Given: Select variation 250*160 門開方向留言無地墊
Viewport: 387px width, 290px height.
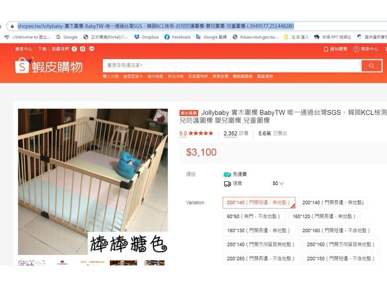Looking at the screenshot, I should (x=341, y=244).
